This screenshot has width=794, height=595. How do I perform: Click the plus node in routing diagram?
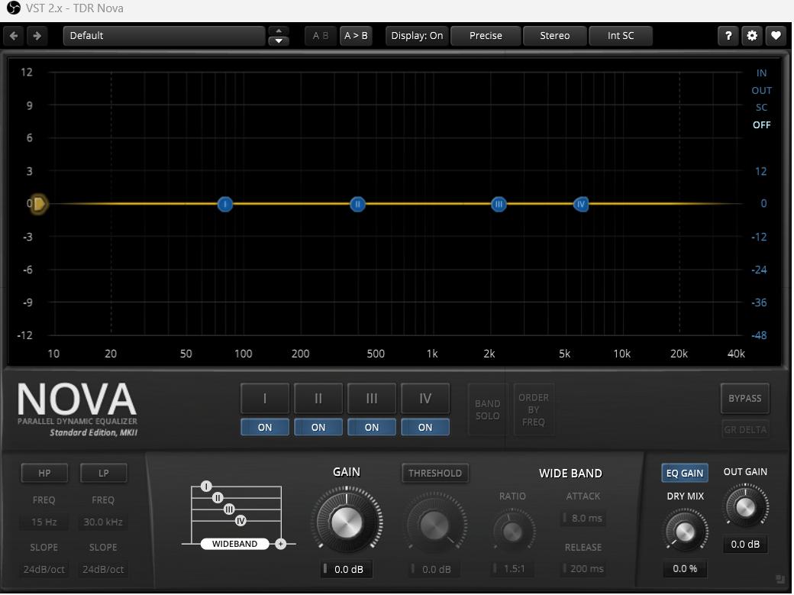(x=280, y=544)
